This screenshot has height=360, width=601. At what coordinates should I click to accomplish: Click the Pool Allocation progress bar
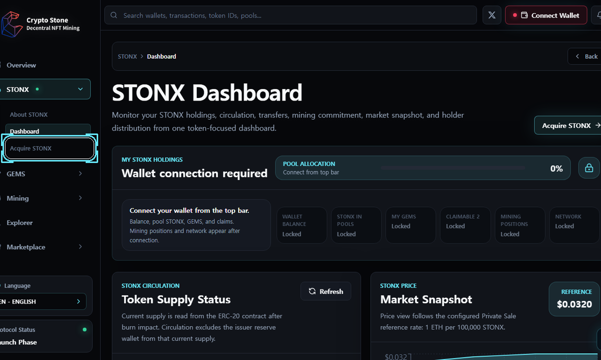(453, 167)
